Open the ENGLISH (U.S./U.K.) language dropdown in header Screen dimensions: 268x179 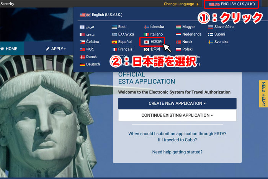pos(232,4)
